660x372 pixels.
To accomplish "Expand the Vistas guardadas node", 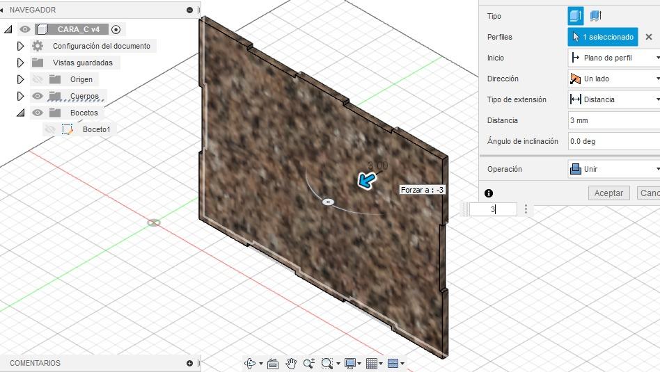I will [x=20, y=63].
